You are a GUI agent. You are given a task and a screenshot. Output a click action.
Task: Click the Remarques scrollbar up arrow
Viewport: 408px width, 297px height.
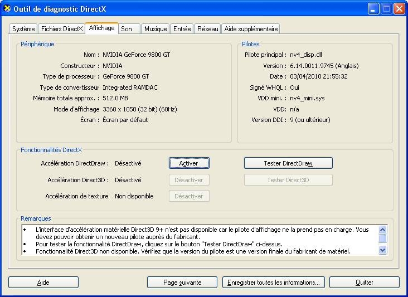click(382, 230)
